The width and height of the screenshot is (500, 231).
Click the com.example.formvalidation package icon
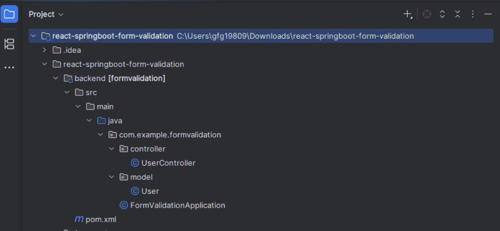[x=113, y=135]
